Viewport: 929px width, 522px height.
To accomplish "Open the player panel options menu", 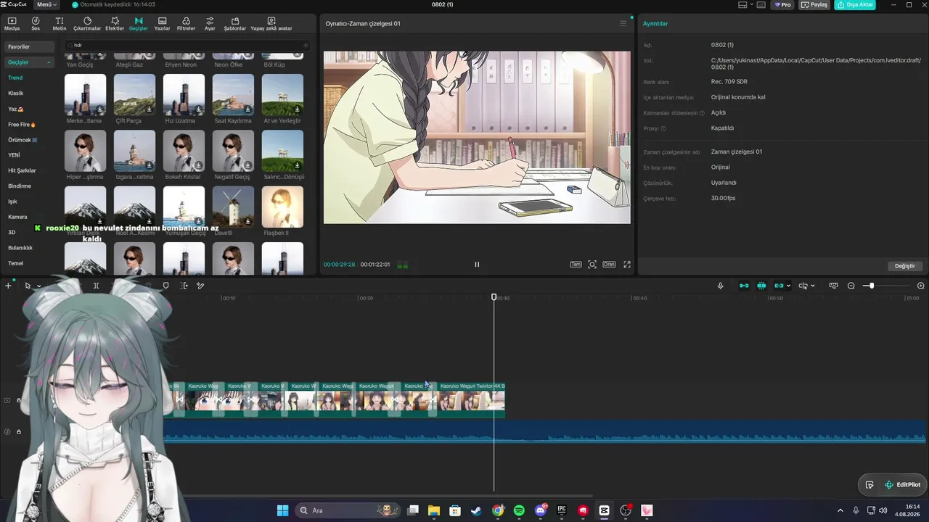I will (x=623, y=23).
